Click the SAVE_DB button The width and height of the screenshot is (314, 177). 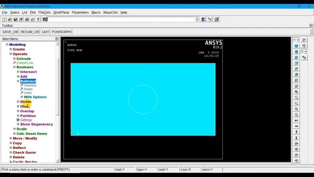10,31
